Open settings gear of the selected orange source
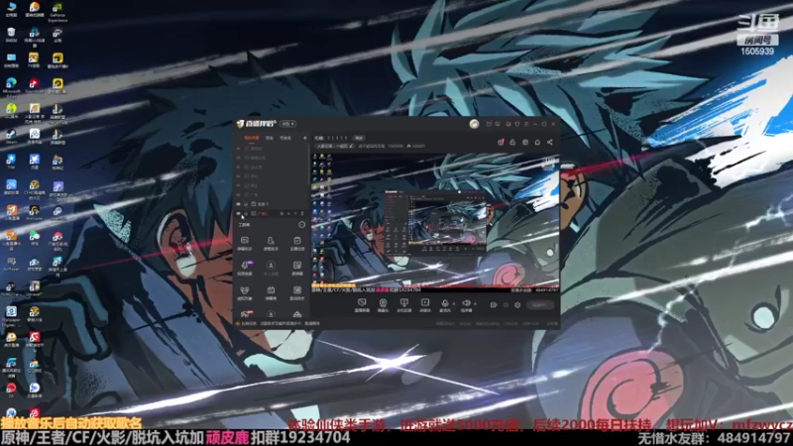The width and height of the screenshot is (793, 446). pyautogui.click(x=282, y=213)
